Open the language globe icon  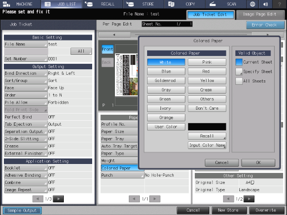[x=253, y=4]
